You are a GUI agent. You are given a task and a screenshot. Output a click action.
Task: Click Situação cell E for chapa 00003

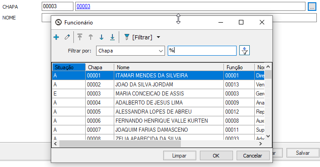[69, 94]
